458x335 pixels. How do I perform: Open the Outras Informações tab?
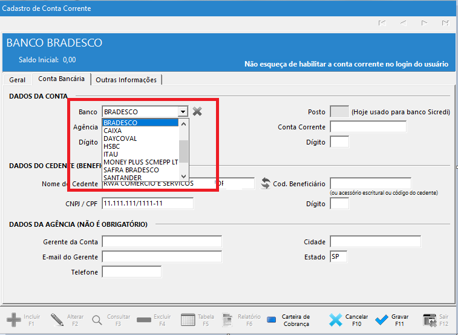coord(126,80)
